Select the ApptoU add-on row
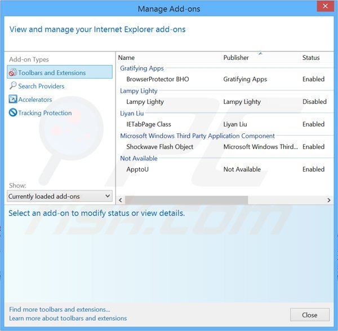 pos(137,169)
